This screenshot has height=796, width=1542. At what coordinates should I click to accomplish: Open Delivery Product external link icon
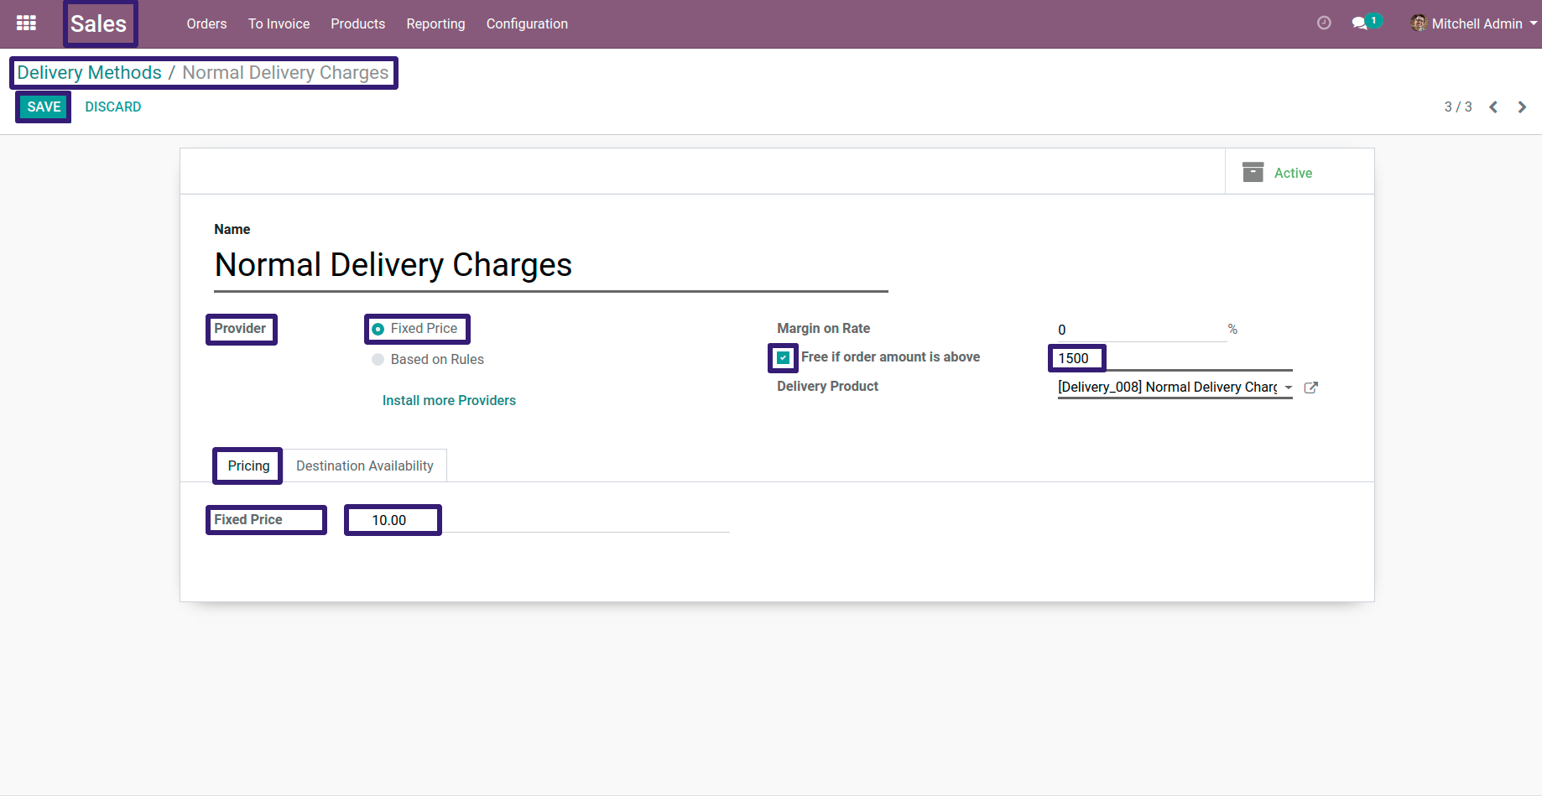[1311, 388]
